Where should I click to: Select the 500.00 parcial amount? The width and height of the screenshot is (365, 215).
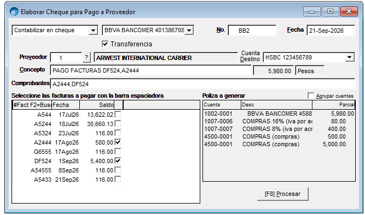coord(337,136)
